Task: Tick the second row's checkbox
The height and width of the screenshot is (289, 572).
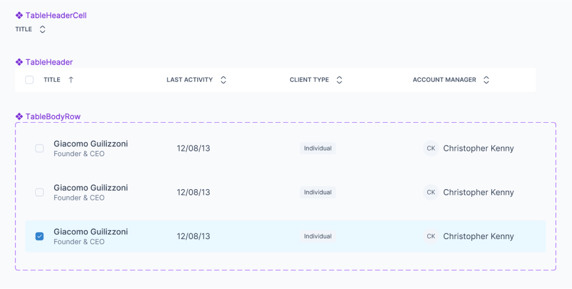Action: [x=39, y=193]
